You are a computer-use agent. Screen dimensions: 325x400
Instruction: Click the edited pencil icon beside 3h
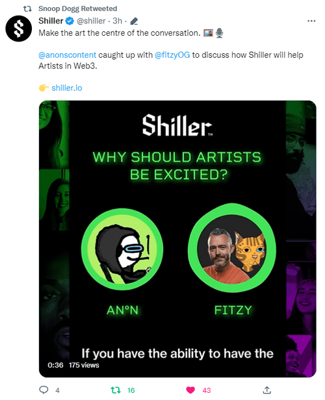(134, 21)
